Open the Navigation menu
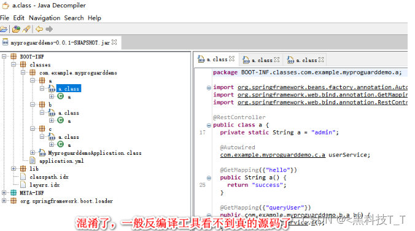Viewport: 415px width, 231px height. pos(44,18)
